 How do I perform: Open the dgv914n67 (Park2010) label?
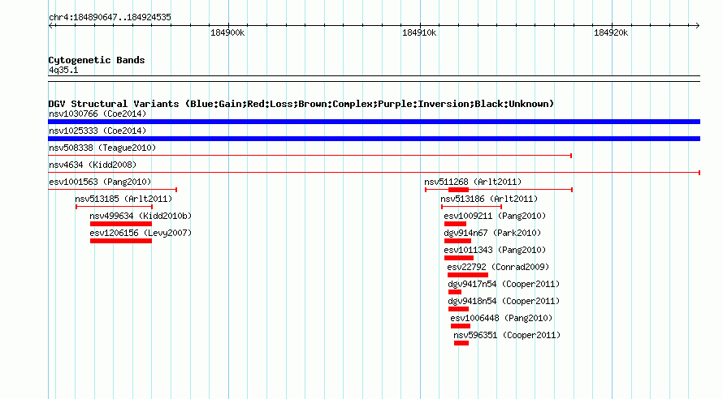(492, 233)
